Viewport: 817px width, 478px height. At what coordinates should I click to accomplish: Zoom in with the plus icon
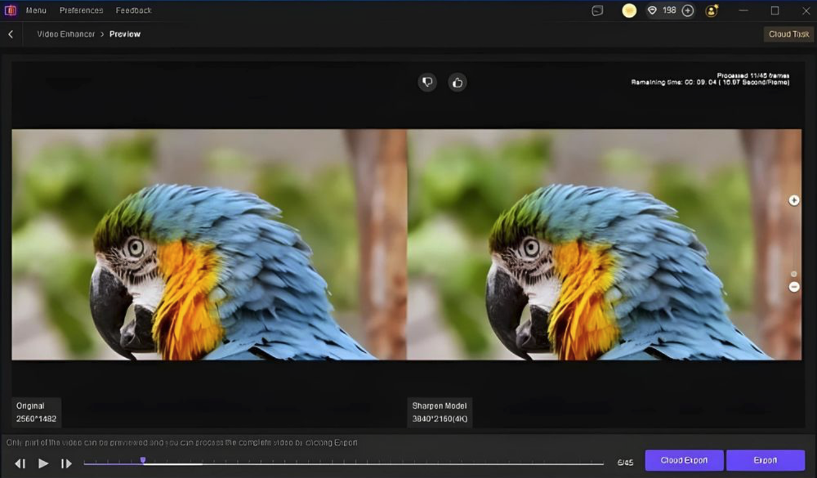794,200
